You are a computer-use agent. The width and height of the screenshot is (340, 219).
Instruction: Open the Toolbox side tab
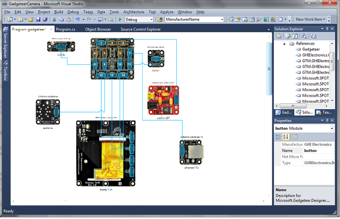(x=5, y=70)
